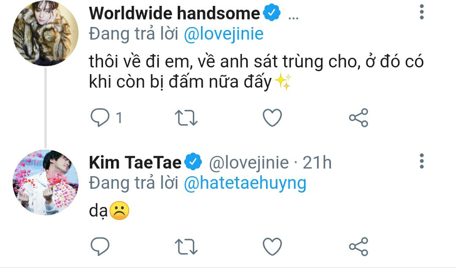The height and width of the screenshot is (268, 456).
Task: Open @lovejinie mention under Worldwide handsome
Action: pos(224,34)
